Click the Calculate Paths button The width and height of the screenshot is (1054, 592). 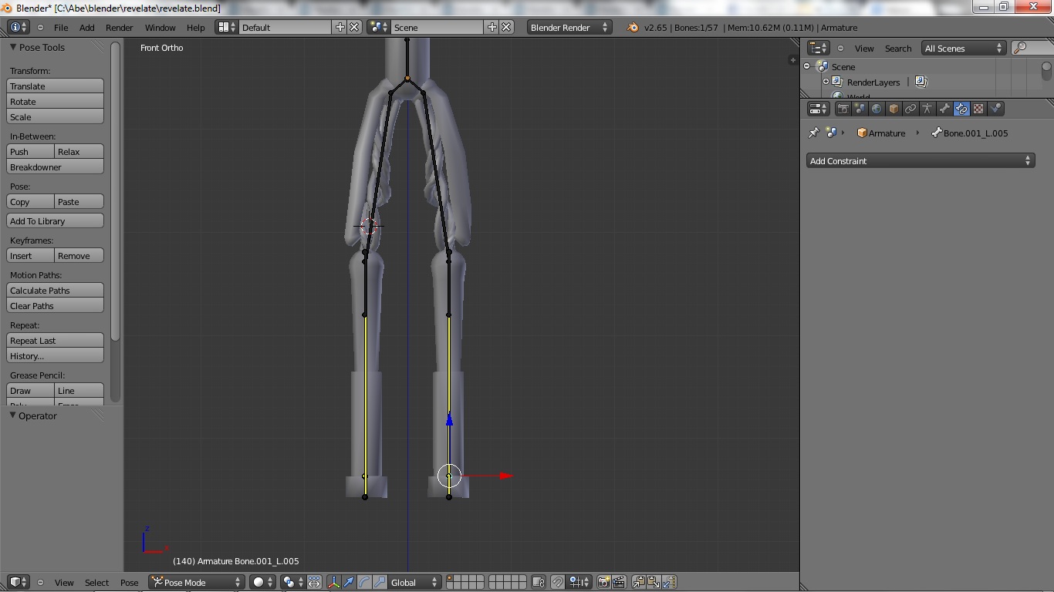coord(56,290)
